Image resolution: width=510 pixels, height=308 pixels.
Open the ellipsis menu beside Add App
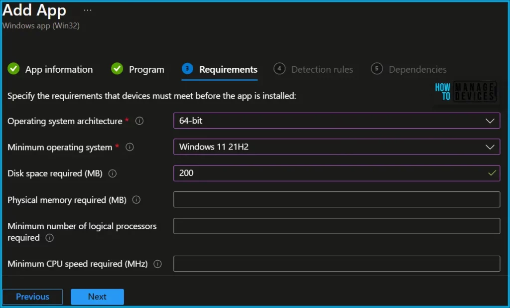[88, 10]
